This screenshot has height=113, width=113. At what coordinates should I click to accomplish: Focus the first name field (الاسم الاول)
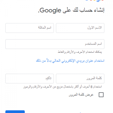click(x=80, y=28)
